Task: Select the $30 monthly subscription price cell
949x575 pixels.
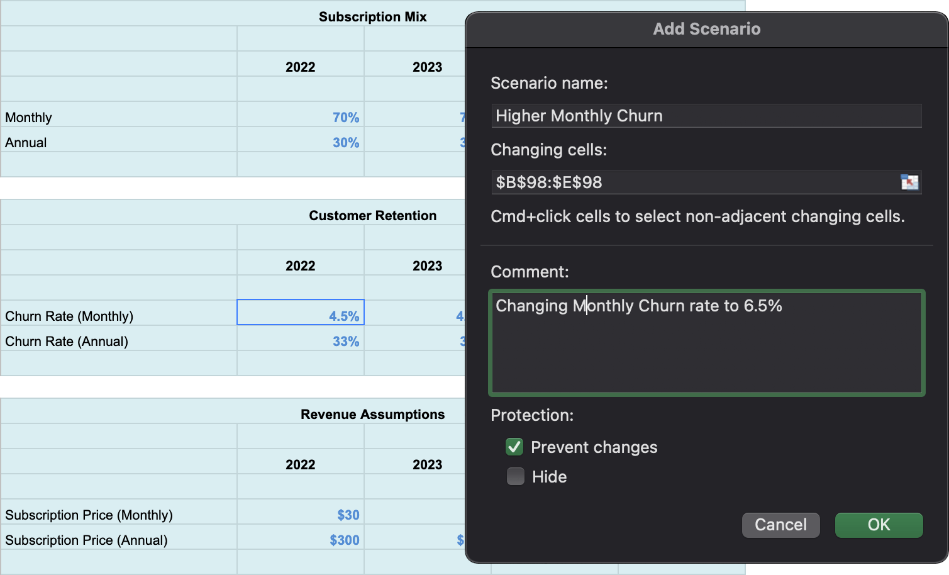Action: 301,515
